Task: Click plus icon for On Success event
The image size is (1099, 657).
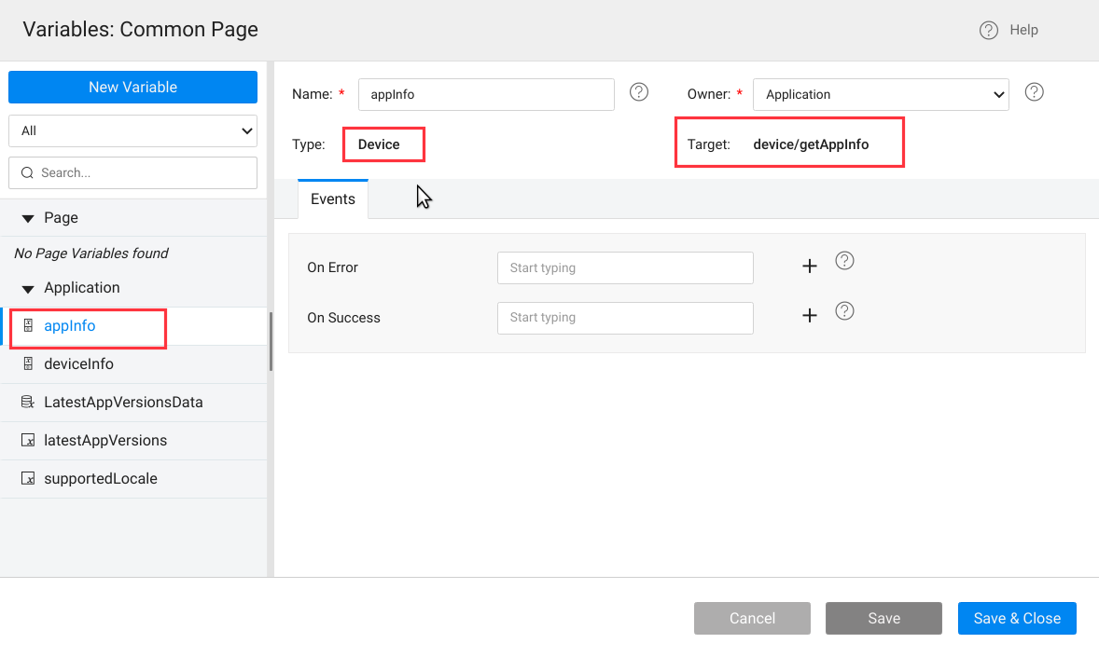Action: point(810,316)
